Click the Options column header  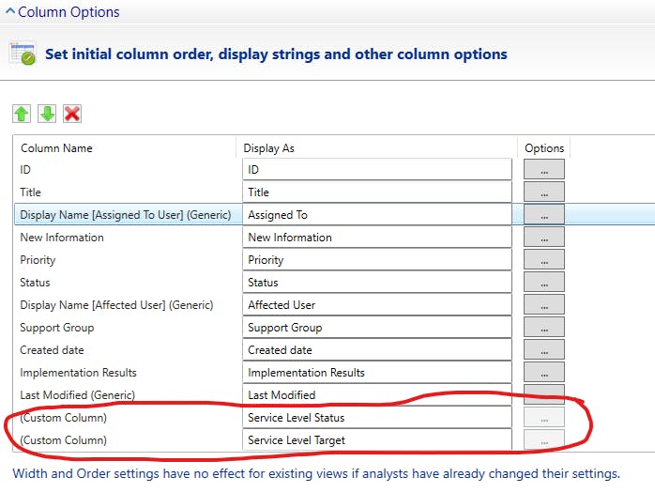click(544, 147)
